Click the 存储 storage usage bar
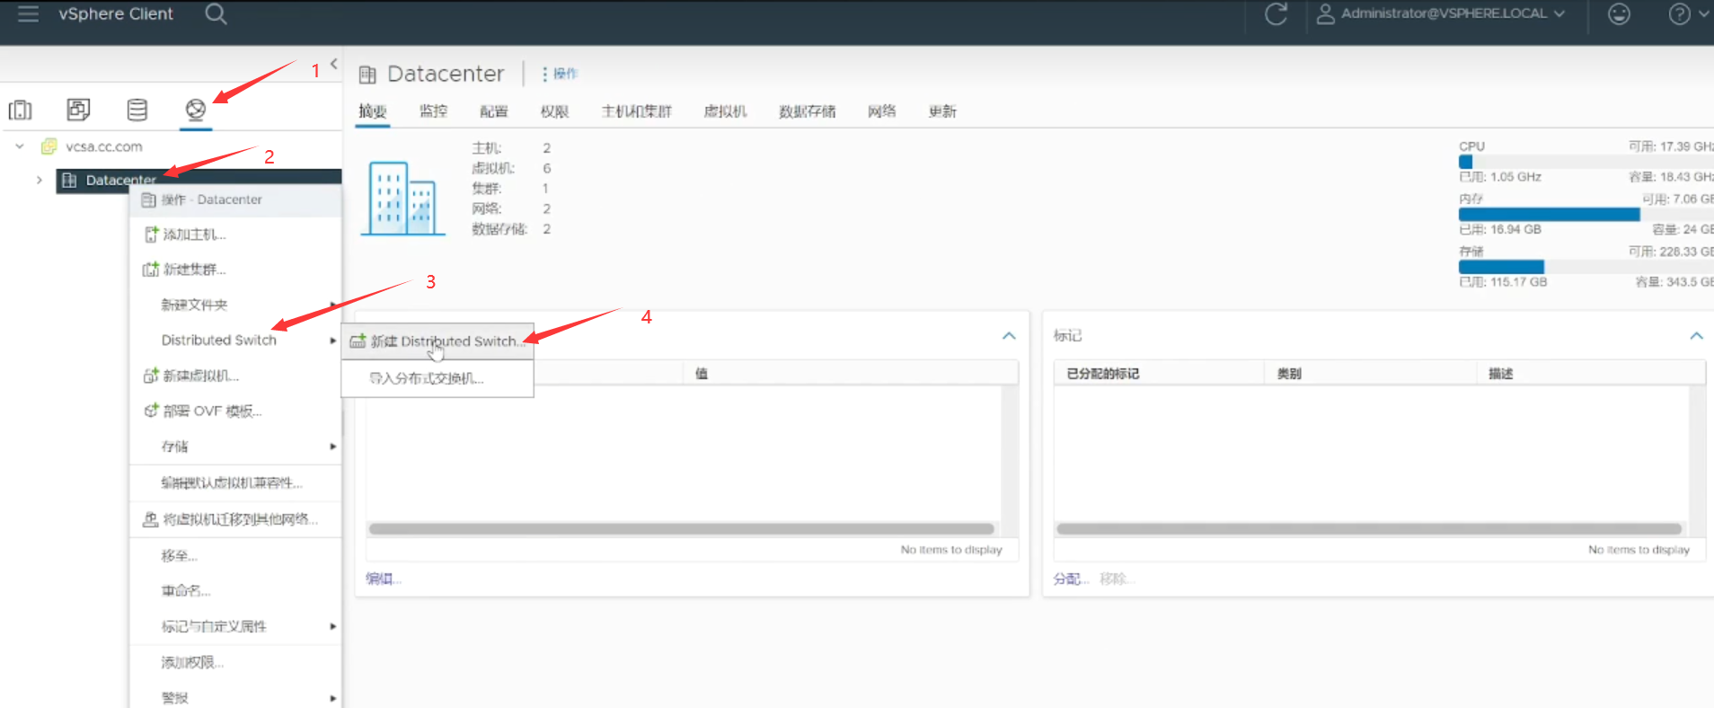Viewport: 1714px width, 708px height. [1586, 267]
